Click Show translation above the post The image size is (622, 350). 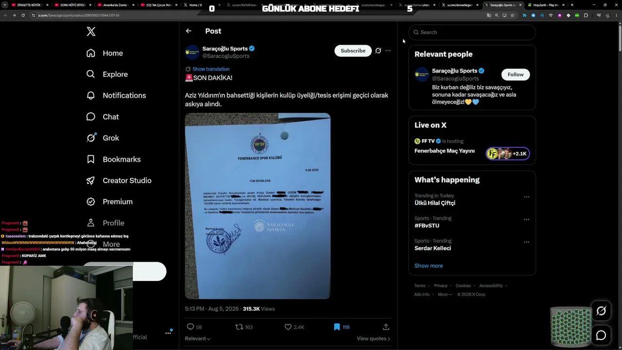point(211,69)
